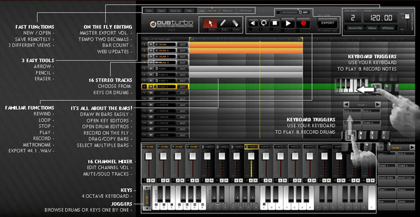
Task: Select the Eraser tool
Action: pos(235,23)
